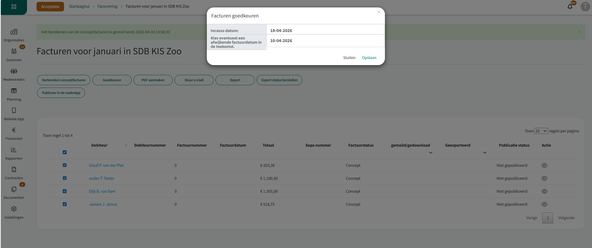Expand the gemaild/gedownload column filter
This screenshot has height=248, width=592.
coord(431,153)
